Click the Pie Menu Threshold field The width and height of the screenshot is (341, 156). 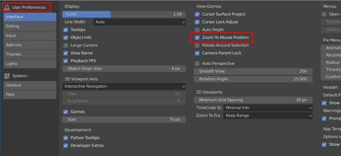(331, 70)
